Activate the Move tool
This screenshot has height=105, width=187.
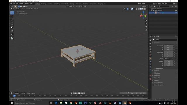click(x=12, y=20)
